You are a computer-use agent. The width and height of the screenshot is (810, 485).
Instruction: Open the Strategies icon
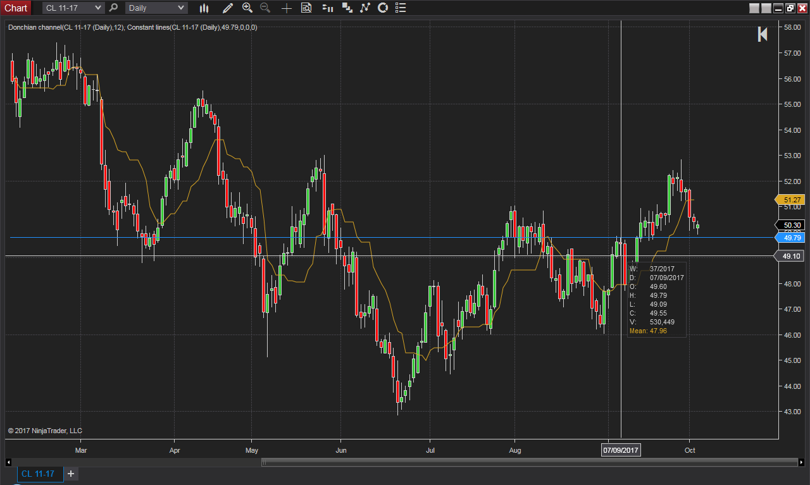[382, 8]
